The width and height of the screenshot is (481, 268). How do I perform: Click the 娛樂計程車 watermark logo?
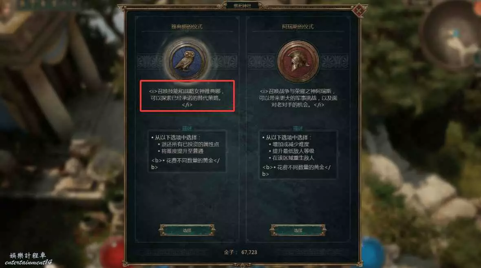(28, 259)
